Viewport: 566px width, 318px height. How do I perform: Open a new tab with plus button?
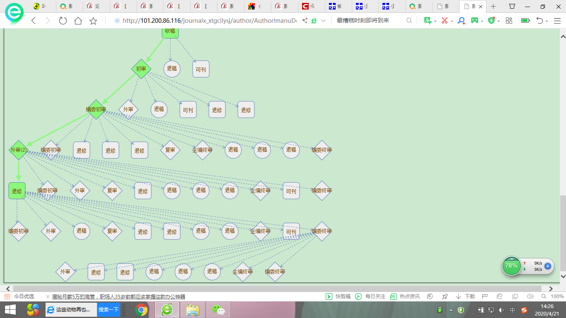point(493,7)
